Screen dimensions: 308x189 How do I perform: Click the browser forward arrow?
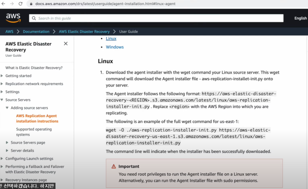12,4
